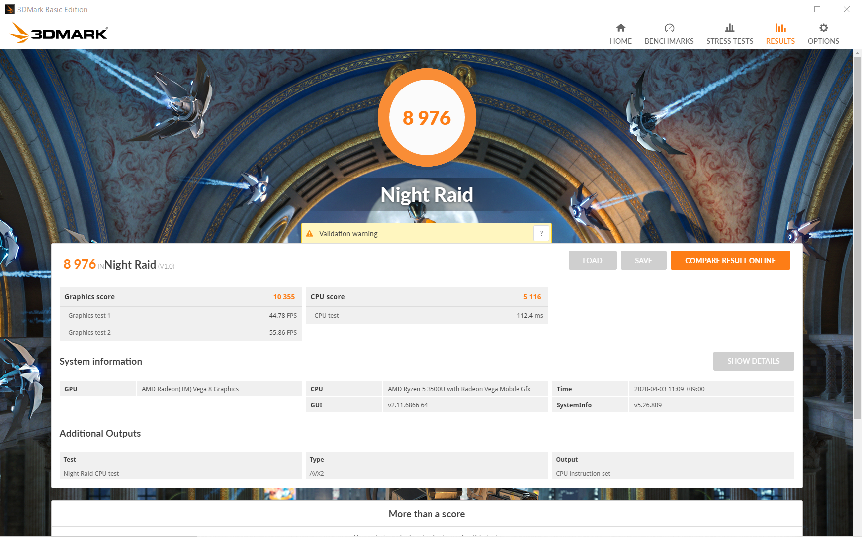862x537 pixels.
Task: Open the HOME tab
Action: 621,34
